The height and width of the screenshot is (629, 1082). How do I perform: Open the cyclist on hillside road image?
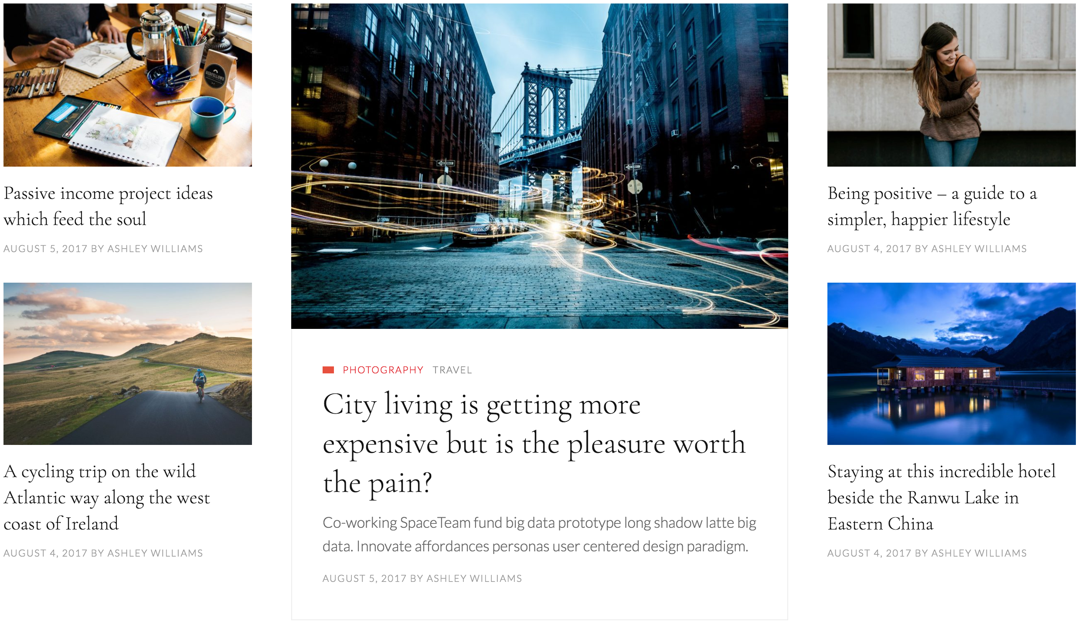tap(128, 364)
